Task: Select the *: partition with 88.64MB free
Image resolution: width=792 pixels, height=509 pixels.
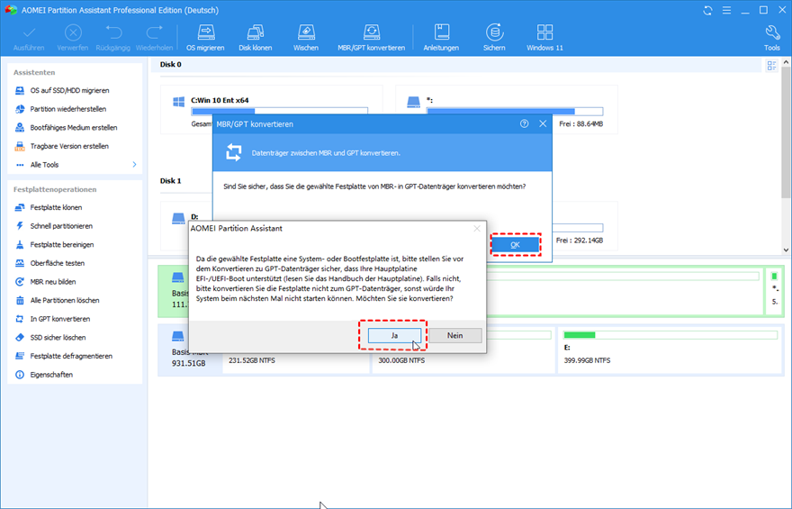Action: click(x=507, y=110)
